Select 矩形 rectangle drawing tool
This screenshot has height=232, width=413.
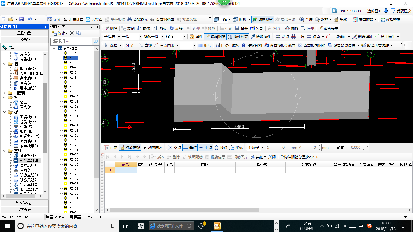(204, 45)
